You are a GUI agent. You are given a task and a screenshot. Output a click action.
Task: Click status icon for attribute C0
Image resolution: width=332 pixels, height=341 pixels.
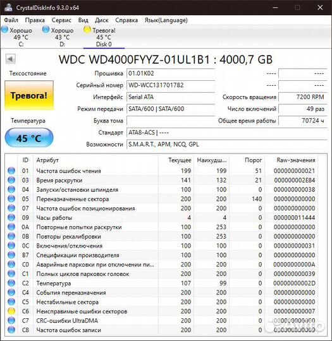point(11,265)
